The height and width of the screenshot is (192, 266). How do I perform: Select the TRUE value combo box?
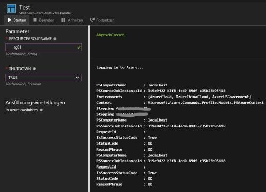point(43,78)
